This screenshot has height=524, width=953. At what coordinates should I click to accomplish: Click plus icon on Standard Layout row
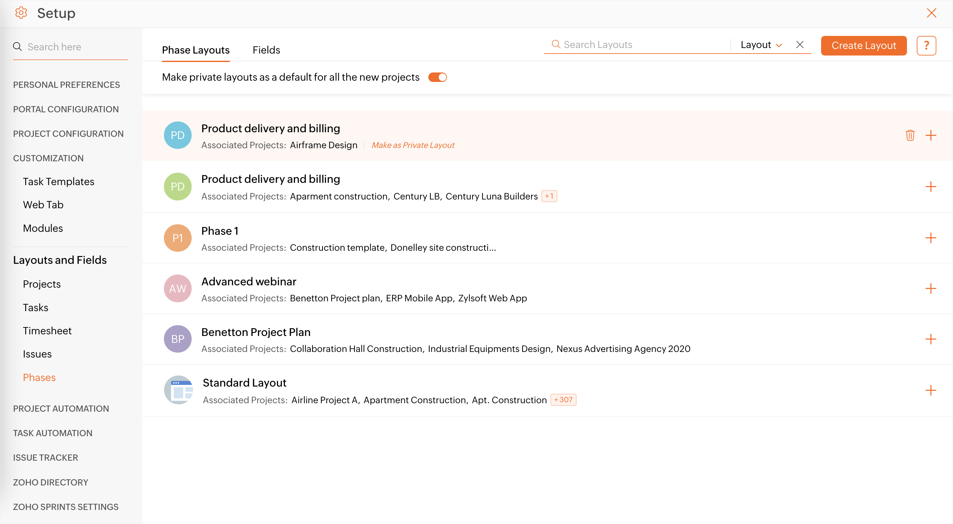(x=930, y=390)
